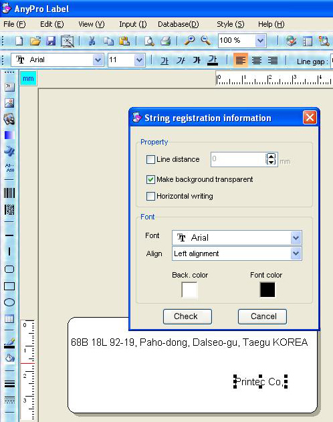The width and height of the screenshot is (333, 422).
Task: Select the image insert tool in sidebar
Action: (x=9, y=103)
